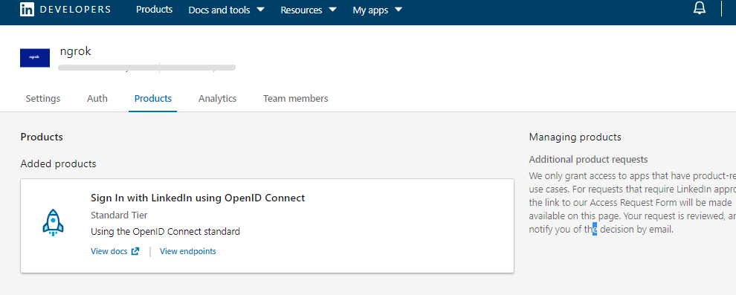Click the View endpoints link
This screenshot has width=736, height=295.
[188, 251]
